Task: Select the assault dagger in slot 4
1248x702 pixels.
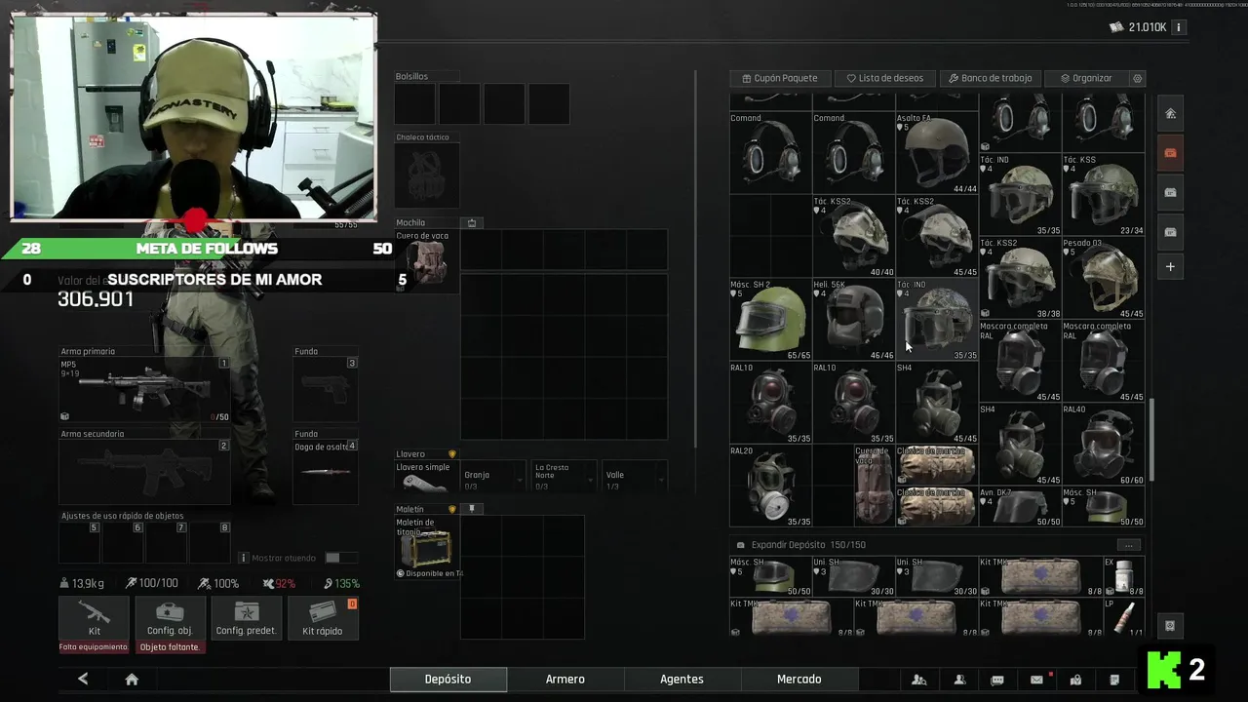Action: [x=326, y=472]
